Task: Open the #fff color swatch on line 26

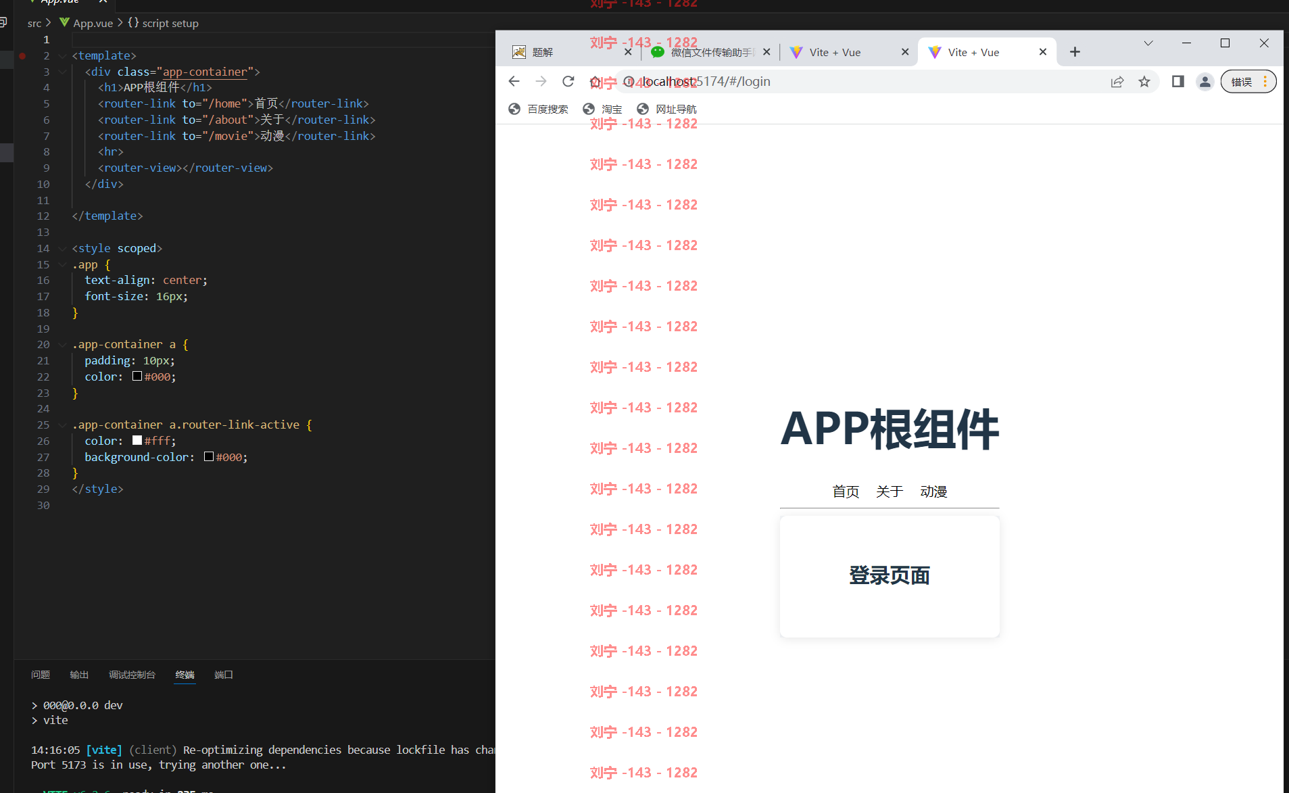Action: pyautogui.click(x=137, y=441)
